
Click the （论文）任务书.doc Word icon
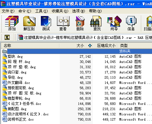point(5,104)
